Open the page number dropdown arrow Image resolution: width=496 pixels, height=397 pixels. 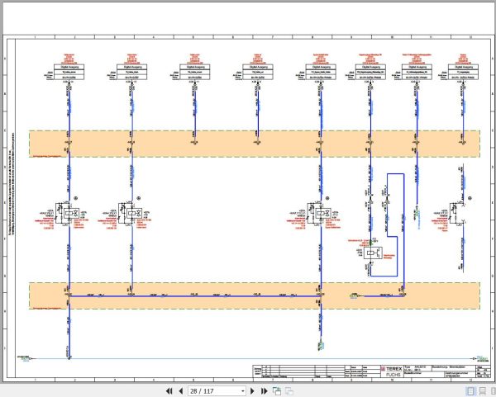pyautogui.click(x=242, y=391)
